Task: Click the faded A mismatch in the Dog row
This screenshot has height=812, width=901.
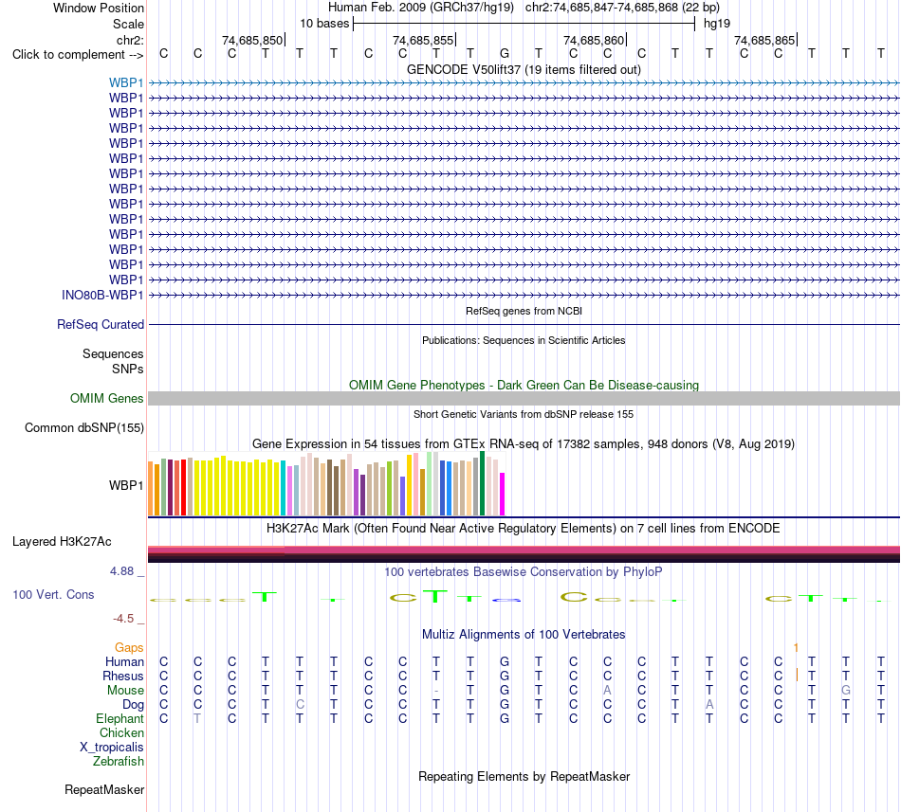Action: pos(709,705)
